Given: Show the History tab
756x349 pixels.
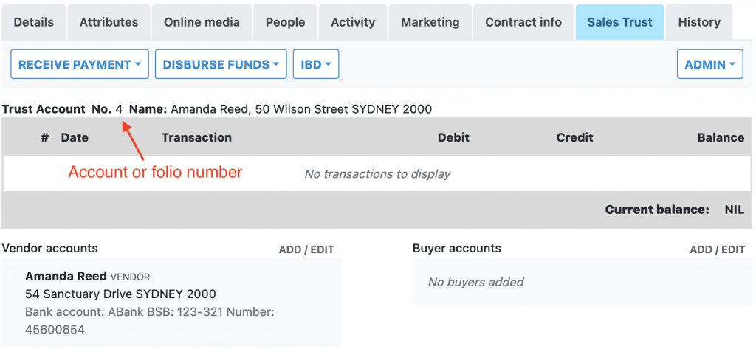Looking at the screenshot, I should tap(698, 22).
